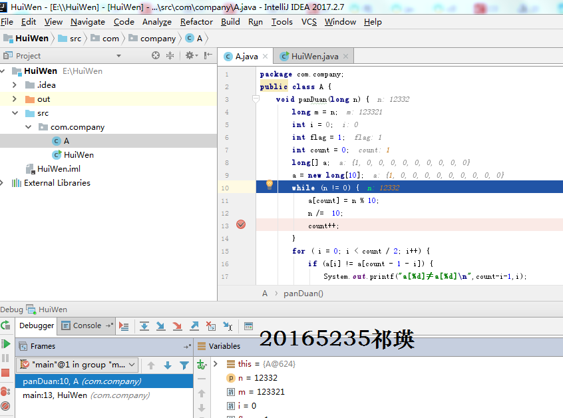Open the Project view dropdown arrow
Image resolution: width=563 pixels, height=418 pixels.
point(119,56)
